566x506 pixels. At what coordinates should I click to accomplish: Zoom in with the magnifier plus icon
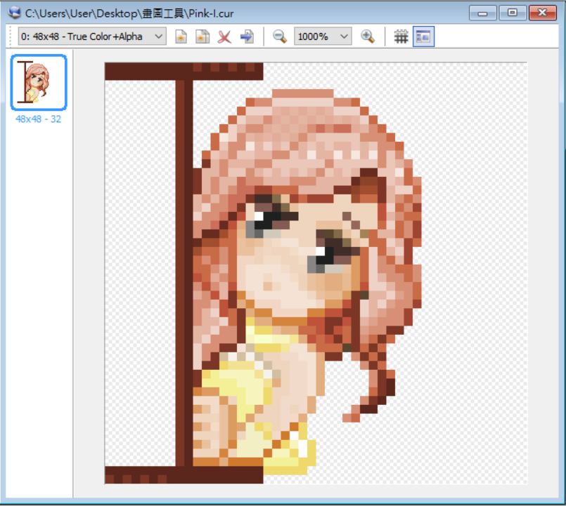pyautogui.click(x=368, y=36)
